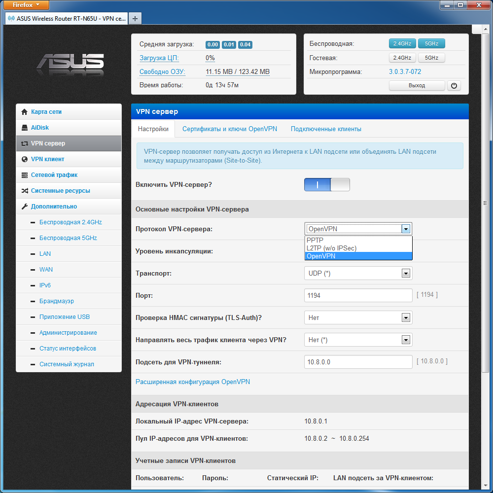Toggle the wireless 5GHz radio button
493x493 pixels.
coord(431,43)
